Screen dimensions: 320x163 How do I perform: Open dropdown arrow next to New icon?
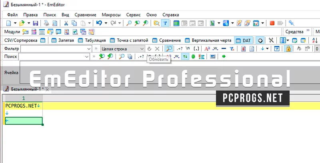coord(15,23)
